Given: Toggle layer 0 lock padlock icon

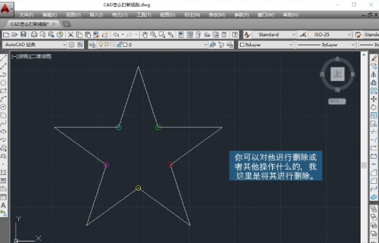Looking at the screenshot, I should [119, 44].
